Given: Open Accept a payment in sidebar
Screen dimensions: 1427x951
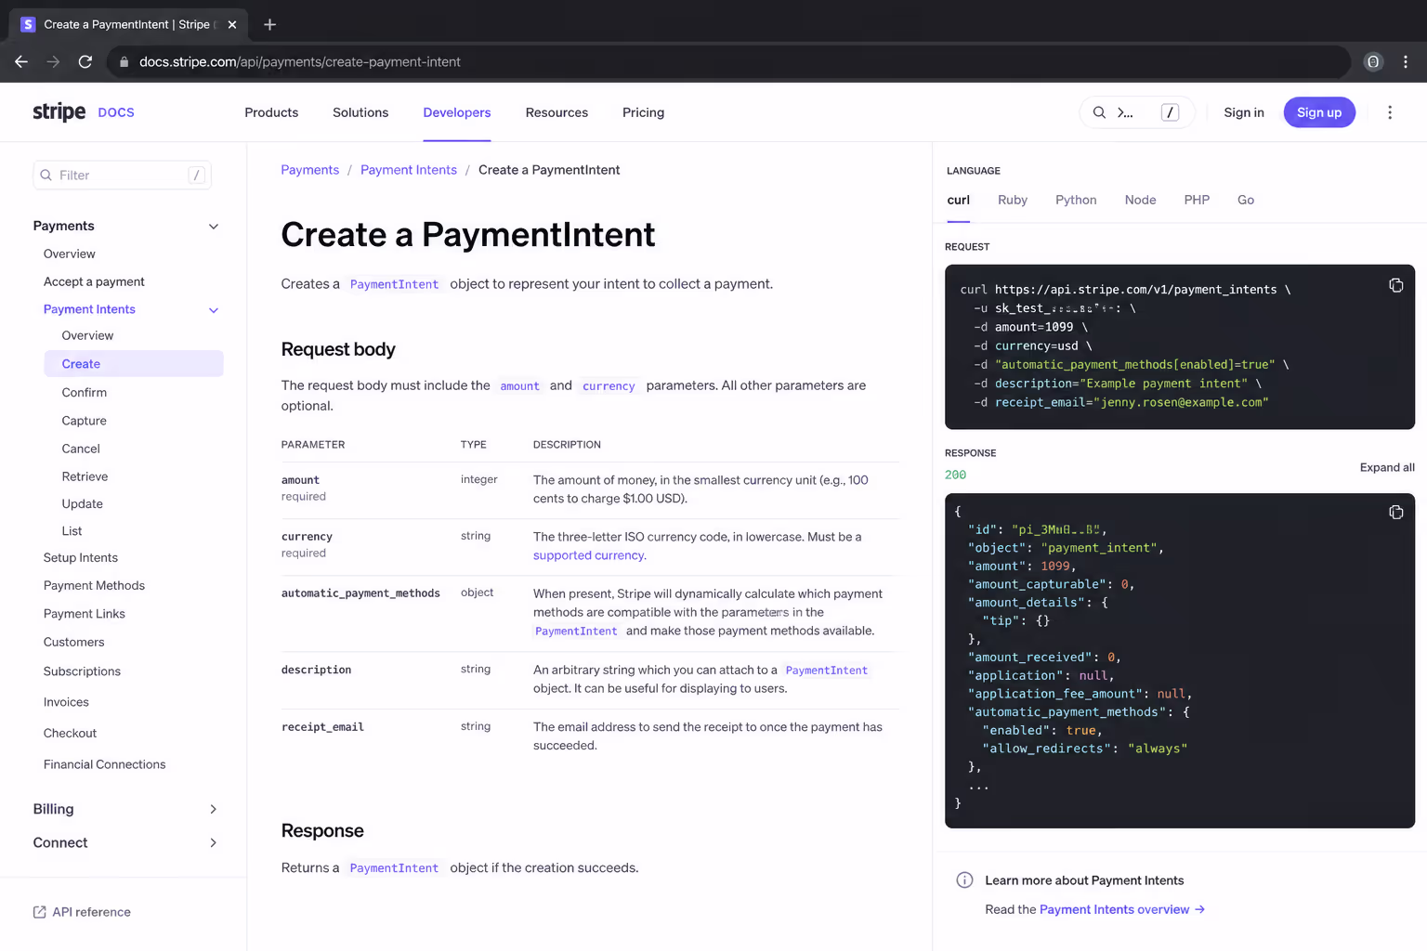Looking at the screenshot, I should pos(94,281).
